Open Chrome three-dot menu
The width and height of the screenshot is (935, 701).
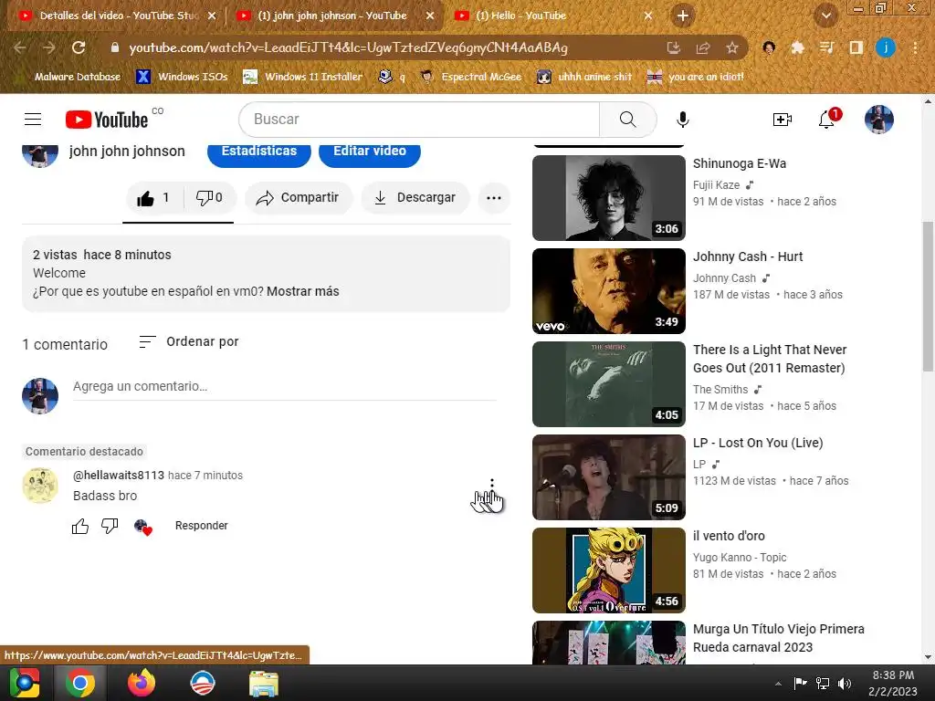click(x=915, y=47)
